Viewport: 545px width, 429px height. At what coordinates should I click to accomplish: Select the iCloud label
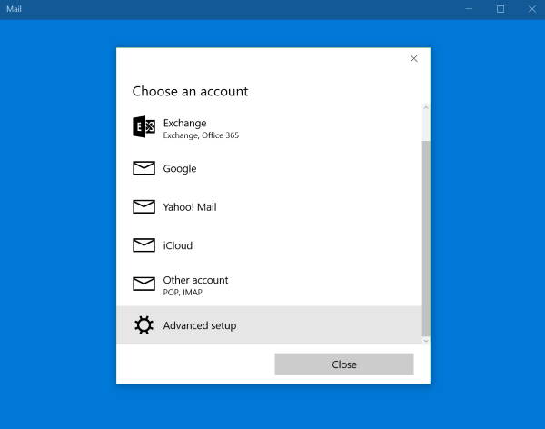click(x=178, y=245)
